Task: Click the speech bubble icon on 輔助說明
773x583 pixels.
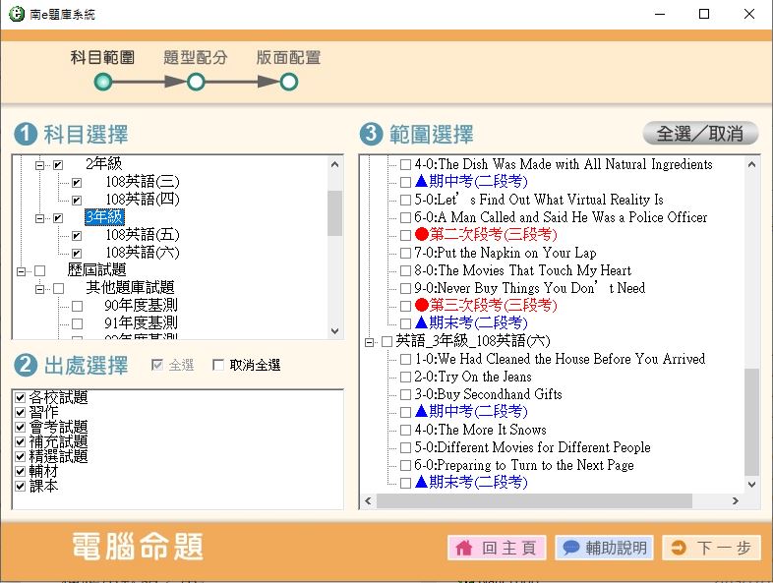Action: pos(570,549)
